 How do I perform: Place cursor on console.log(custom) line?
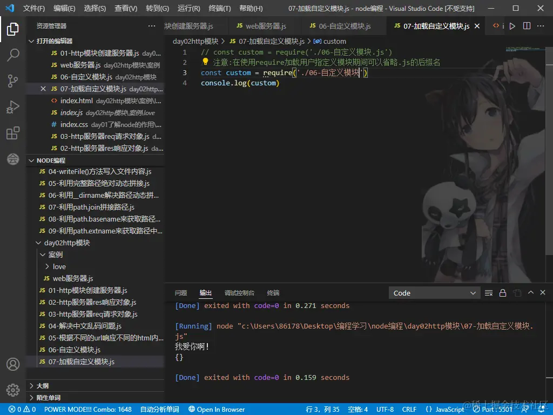tap(240, 83)
